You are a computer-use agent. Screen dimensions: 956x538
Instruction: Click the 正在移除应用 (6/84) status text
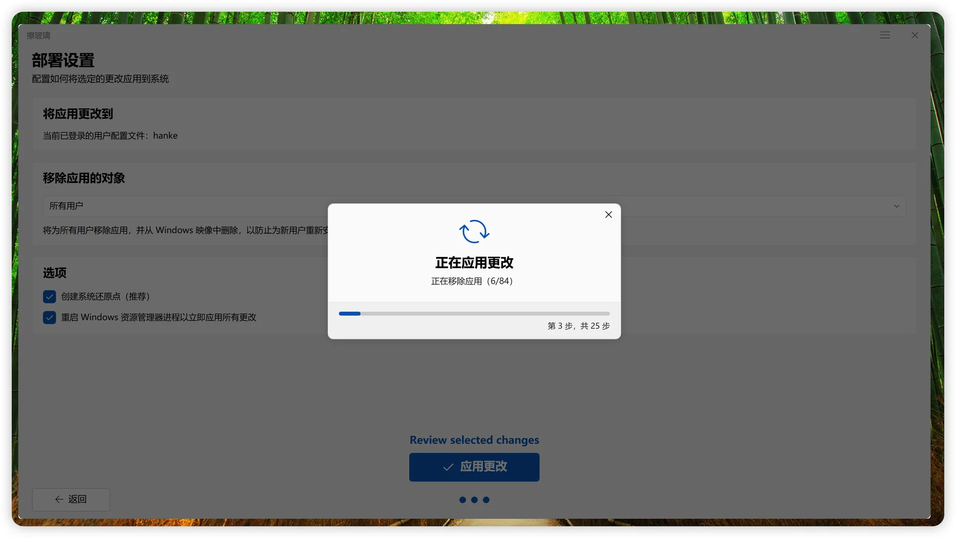click(472, 281)
